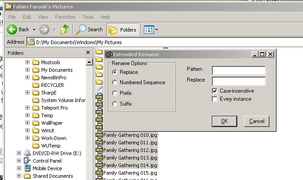Select the Suffix radio option
This screenshot has height=180, width=303.
click(x=115, y=104)
